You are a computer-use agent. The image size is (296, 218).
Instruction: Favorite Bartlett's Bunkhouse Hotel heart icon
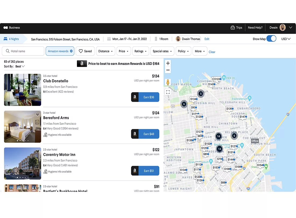pyautogui.click(x=38, y=188)
